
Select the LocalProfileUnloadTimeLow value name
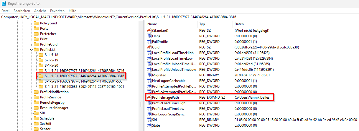coord(174,70)
